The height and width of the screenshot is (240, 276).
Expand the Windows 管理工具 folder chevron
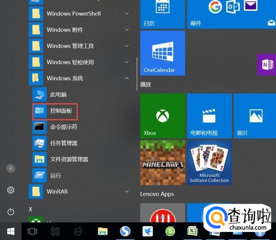(x=127, y=46)
